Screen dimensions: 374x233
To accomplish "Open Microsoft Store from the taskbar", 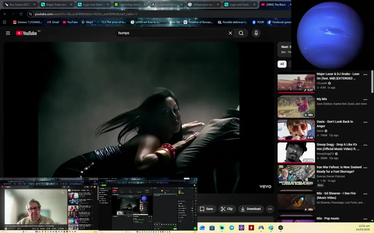I will (212, 228).
